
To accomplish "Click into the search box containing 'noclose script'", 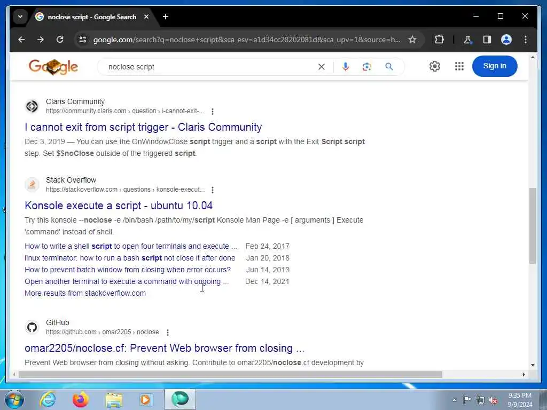I will (x=209, y=67).
